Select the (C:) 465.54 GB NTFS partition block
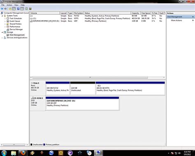This screenshot has width=195, height=156. (x=130, y=88)
